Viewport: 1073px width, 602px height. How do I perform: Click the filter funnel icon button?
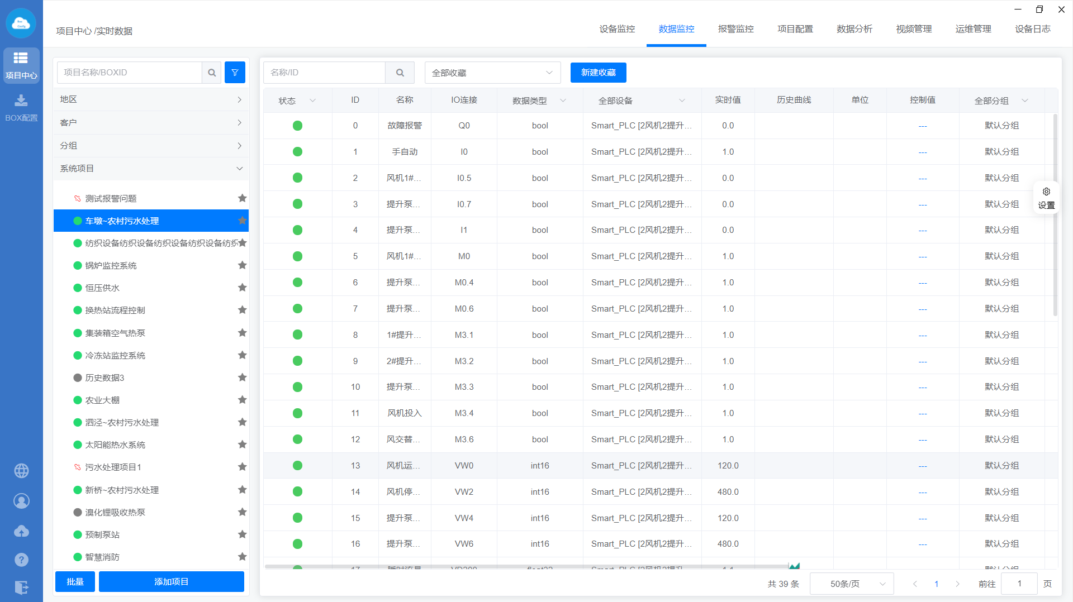(235, 73)
